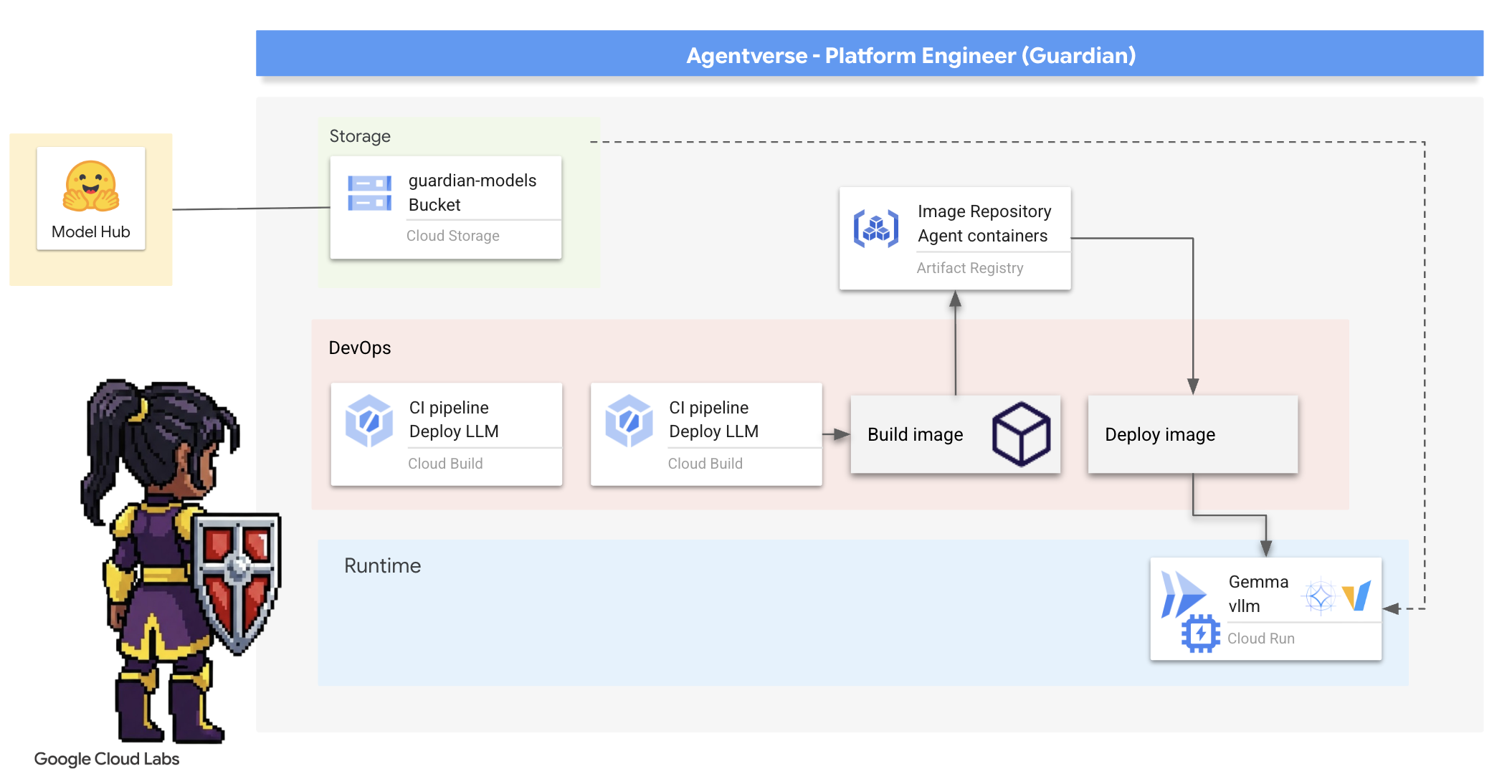This screenshot has height=784, width=1507.
Task: Click the Vertex AI yellow-blue icon
Action: [x=1357, y=596]
